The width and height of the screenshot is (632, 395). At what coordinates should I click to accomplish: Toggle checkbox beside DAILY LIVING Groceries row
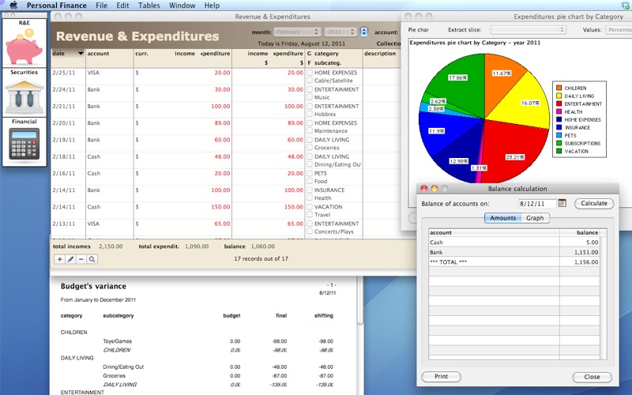[310, 140]
